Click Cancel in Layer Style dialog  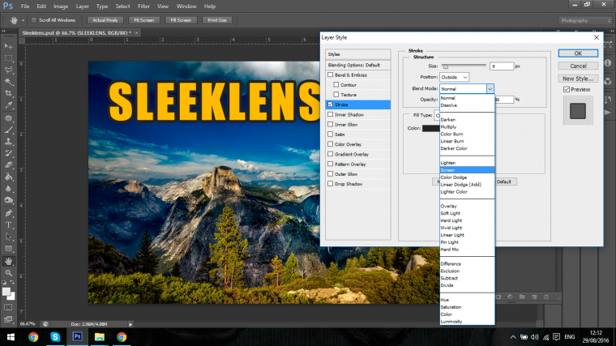point(578,66)
